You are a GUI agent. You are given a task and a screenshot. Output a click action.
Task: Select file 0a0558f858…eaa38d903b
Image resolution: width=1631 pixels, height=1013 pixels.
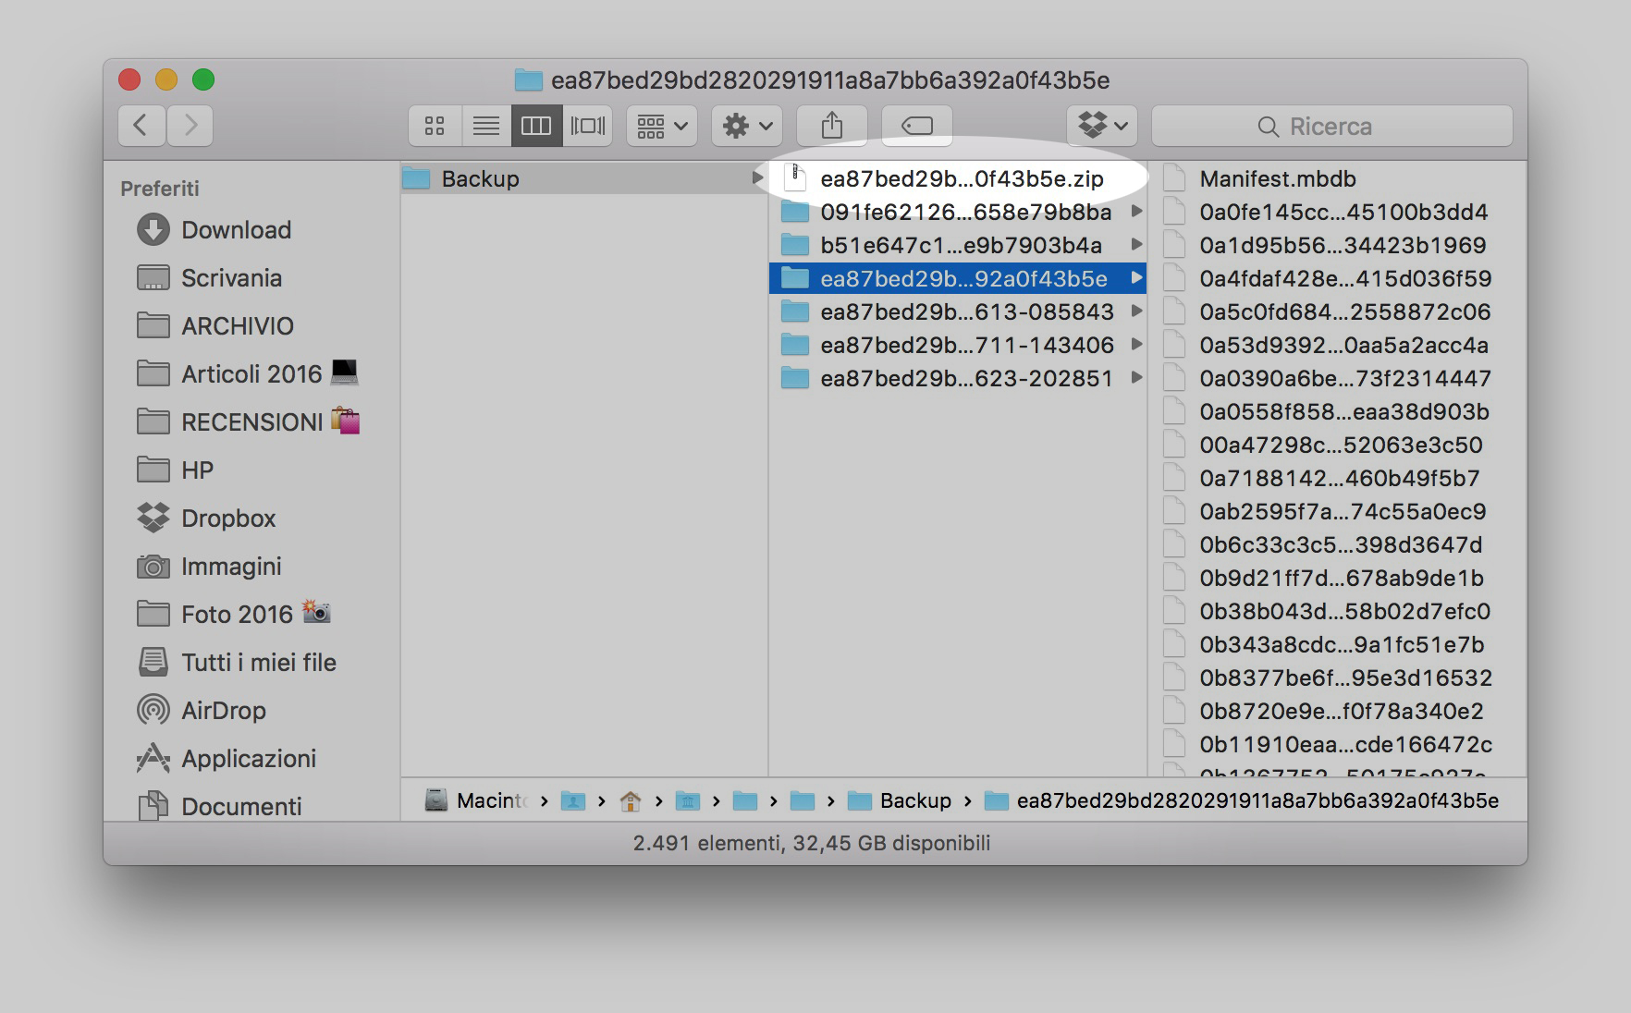click(1337, 411)
